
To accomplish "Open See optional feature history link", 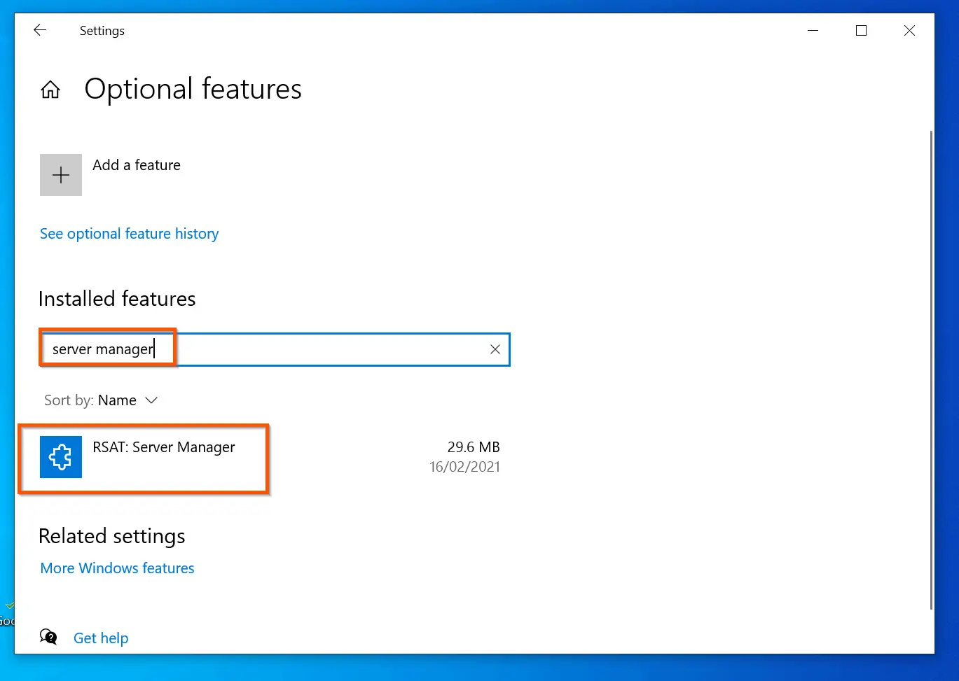I will pos(129,234).
